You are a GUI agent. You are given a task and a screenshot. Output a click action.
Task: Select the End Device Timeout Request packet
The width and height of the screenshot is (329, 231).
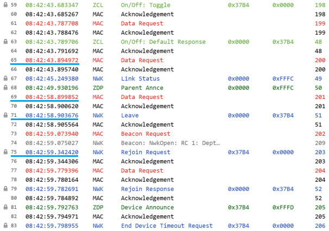[167, 226]
